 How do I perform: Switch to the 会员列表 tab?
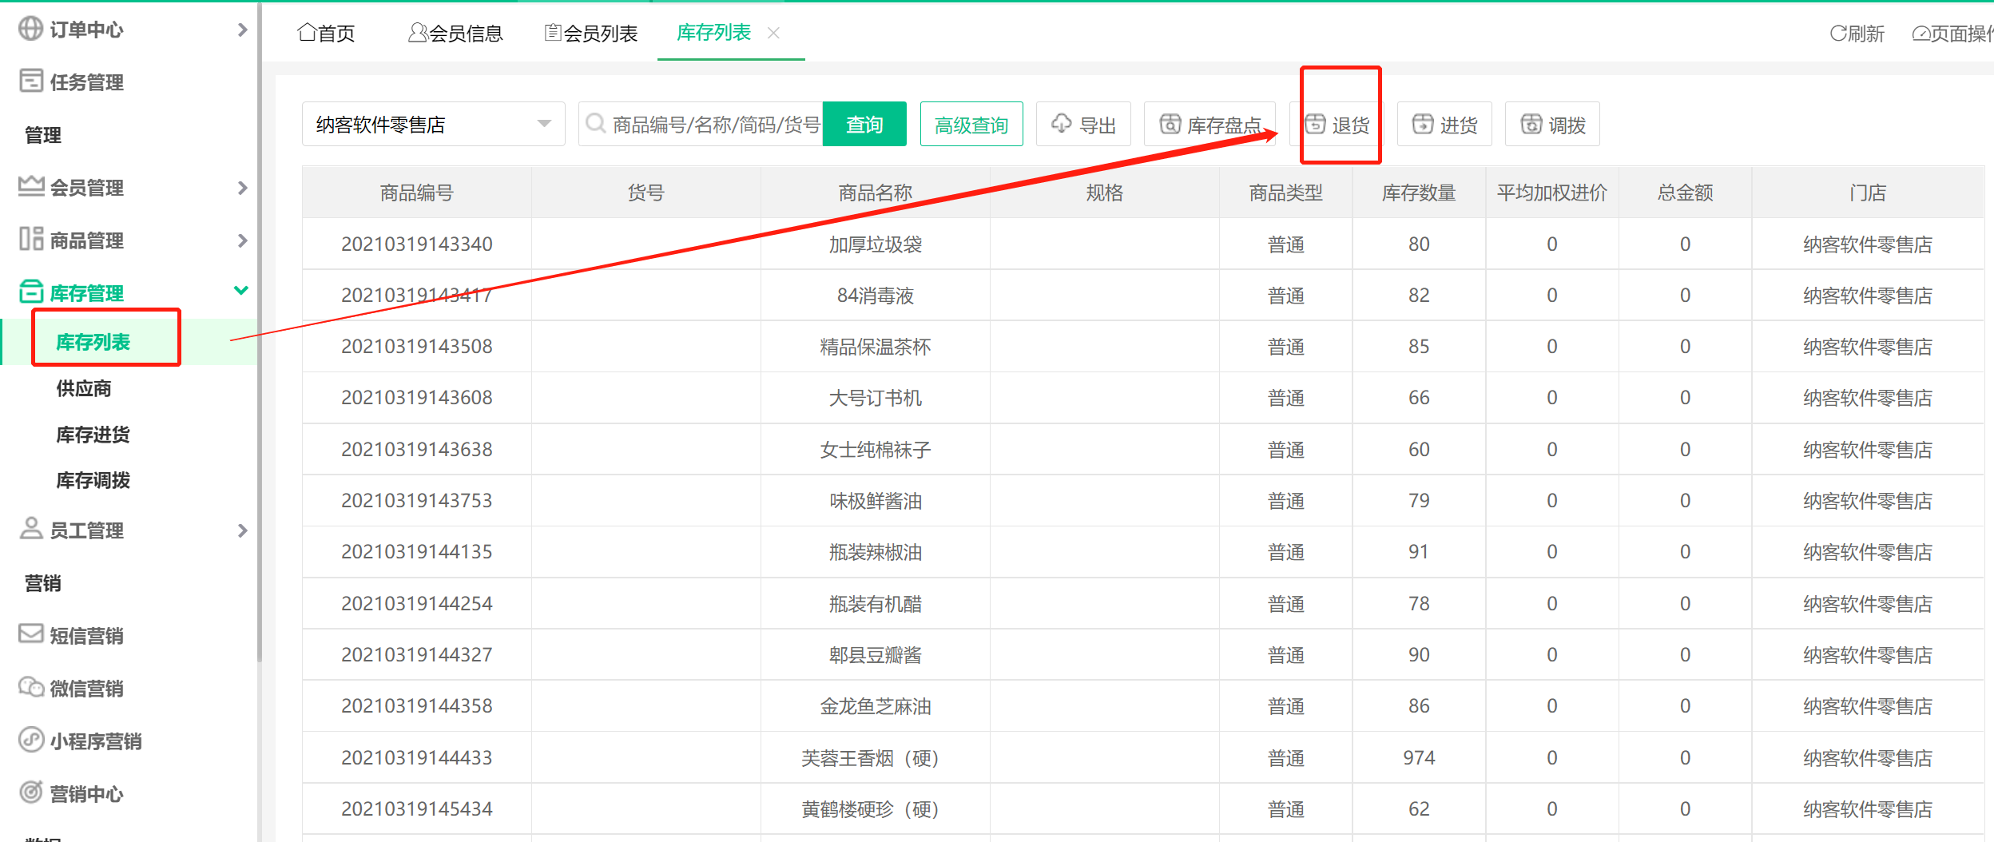click(591, 33)
